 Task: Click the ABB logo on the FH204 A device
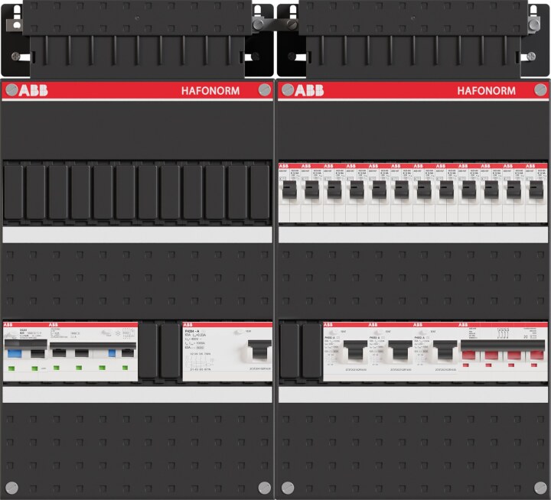(x=188, y=325)
